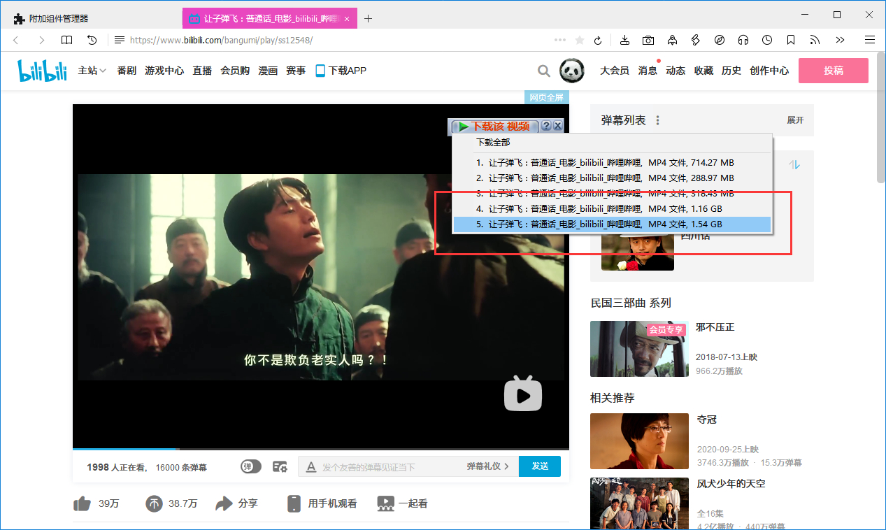
Task: Open a new tab with plus button
Action: [x=368, y=19]
